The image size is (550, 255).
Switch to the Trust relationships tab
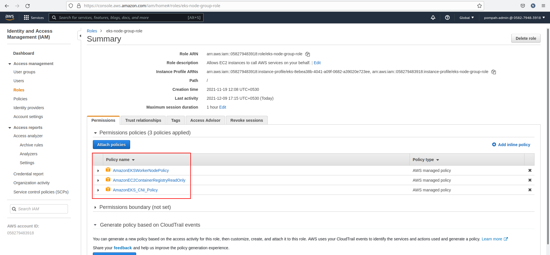point(143,120)
